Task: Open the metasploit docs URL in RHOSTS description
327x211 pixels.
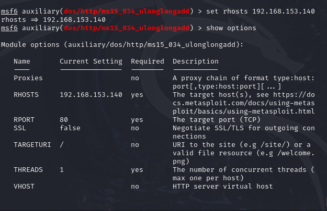Action: 244,103
